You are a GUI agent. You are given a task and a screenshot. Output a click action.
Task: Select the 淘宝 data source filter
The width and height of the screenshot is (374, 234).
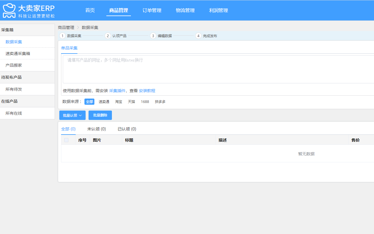118,101
